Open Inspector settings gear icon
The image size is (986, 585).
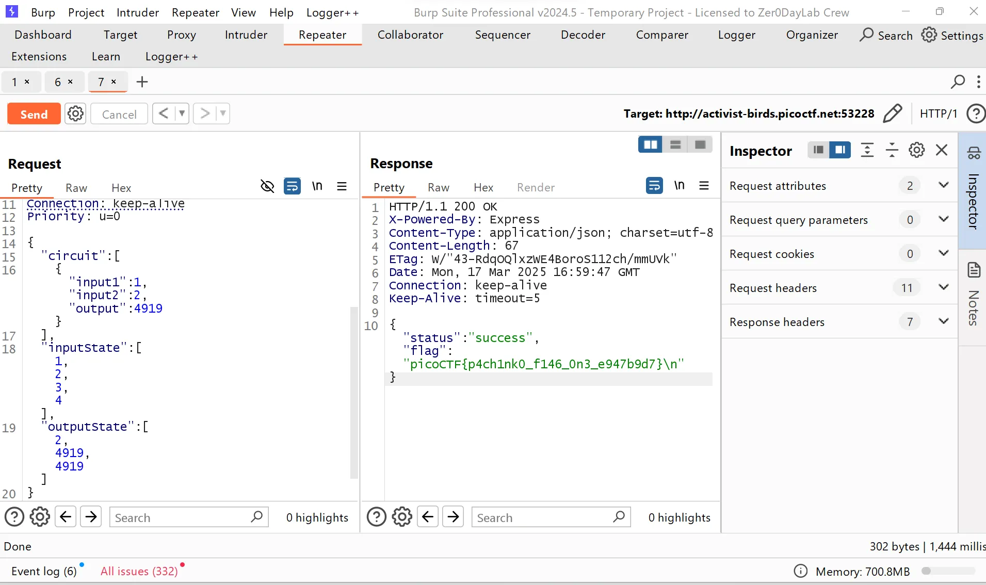click(x=916, y=150)
